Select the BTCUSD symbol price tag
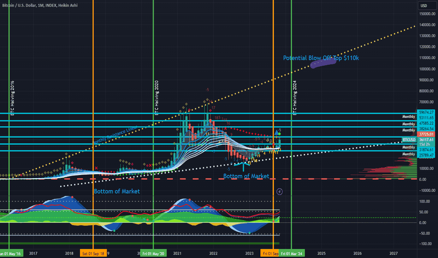Screen dimensions: 438x258 pyautogui.click(x=409, y=140)
